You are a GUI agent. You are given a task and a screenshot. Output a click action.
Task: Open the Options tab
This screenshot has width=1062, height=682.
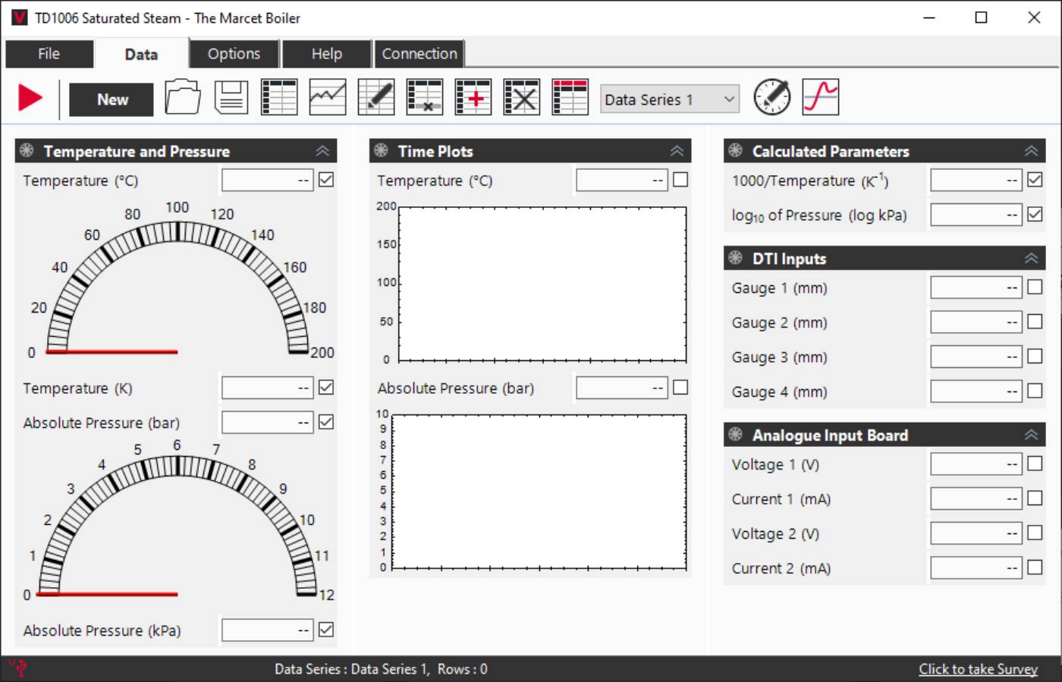pos(234,54)
